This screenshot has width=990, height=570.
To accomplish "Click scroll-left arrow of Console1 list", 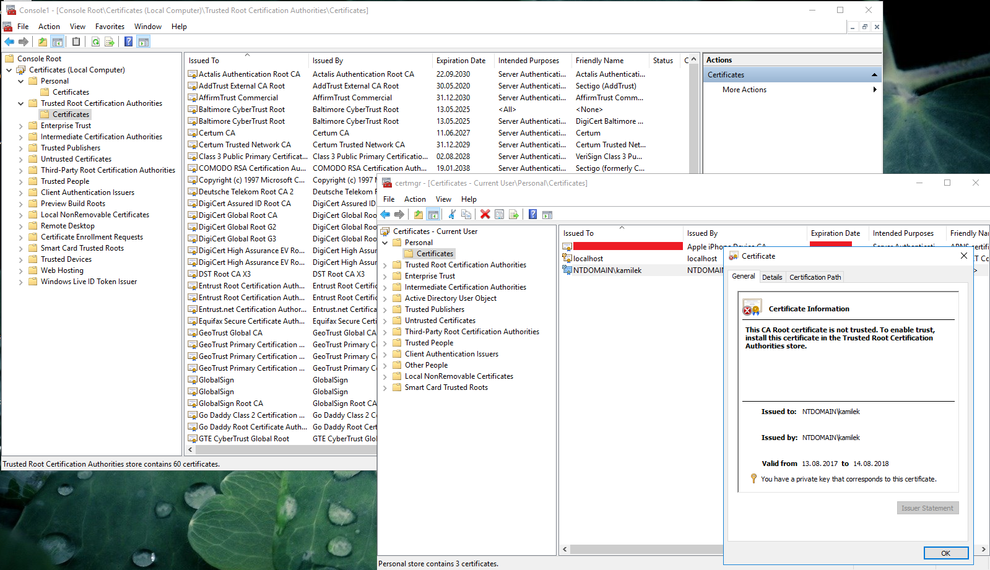I will (190, 450).
